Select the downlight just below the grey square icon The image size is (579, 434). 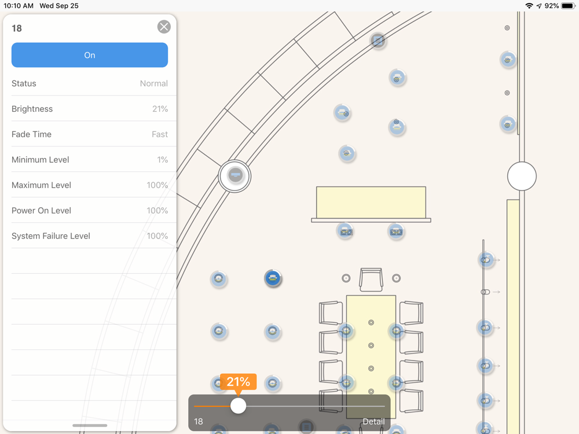[397, 78]
